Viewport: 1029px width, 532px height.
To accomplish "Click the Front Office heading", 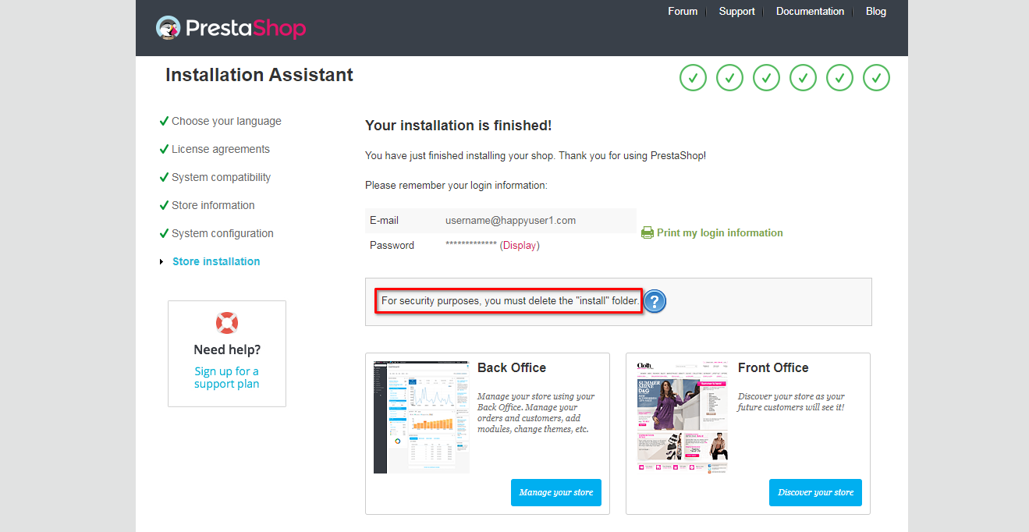I will 773,367.
